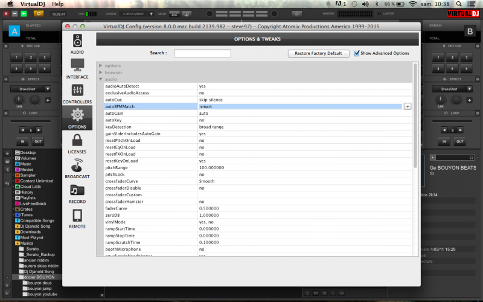Viewport: 483px width, 302px height.
Task: Click the options list vertical scrollbar
Action: pos(415,116)
